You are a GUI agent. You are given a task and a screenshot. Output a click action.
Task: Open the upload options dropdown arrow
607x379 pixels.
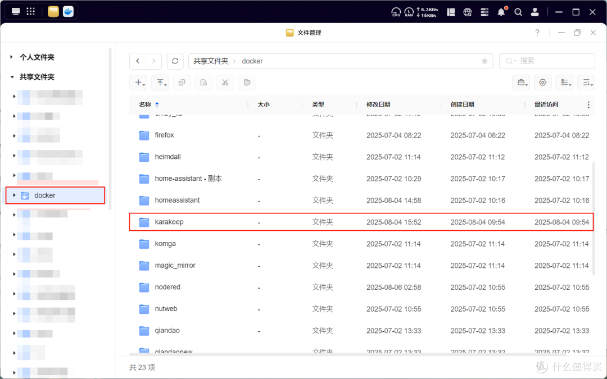165,85
